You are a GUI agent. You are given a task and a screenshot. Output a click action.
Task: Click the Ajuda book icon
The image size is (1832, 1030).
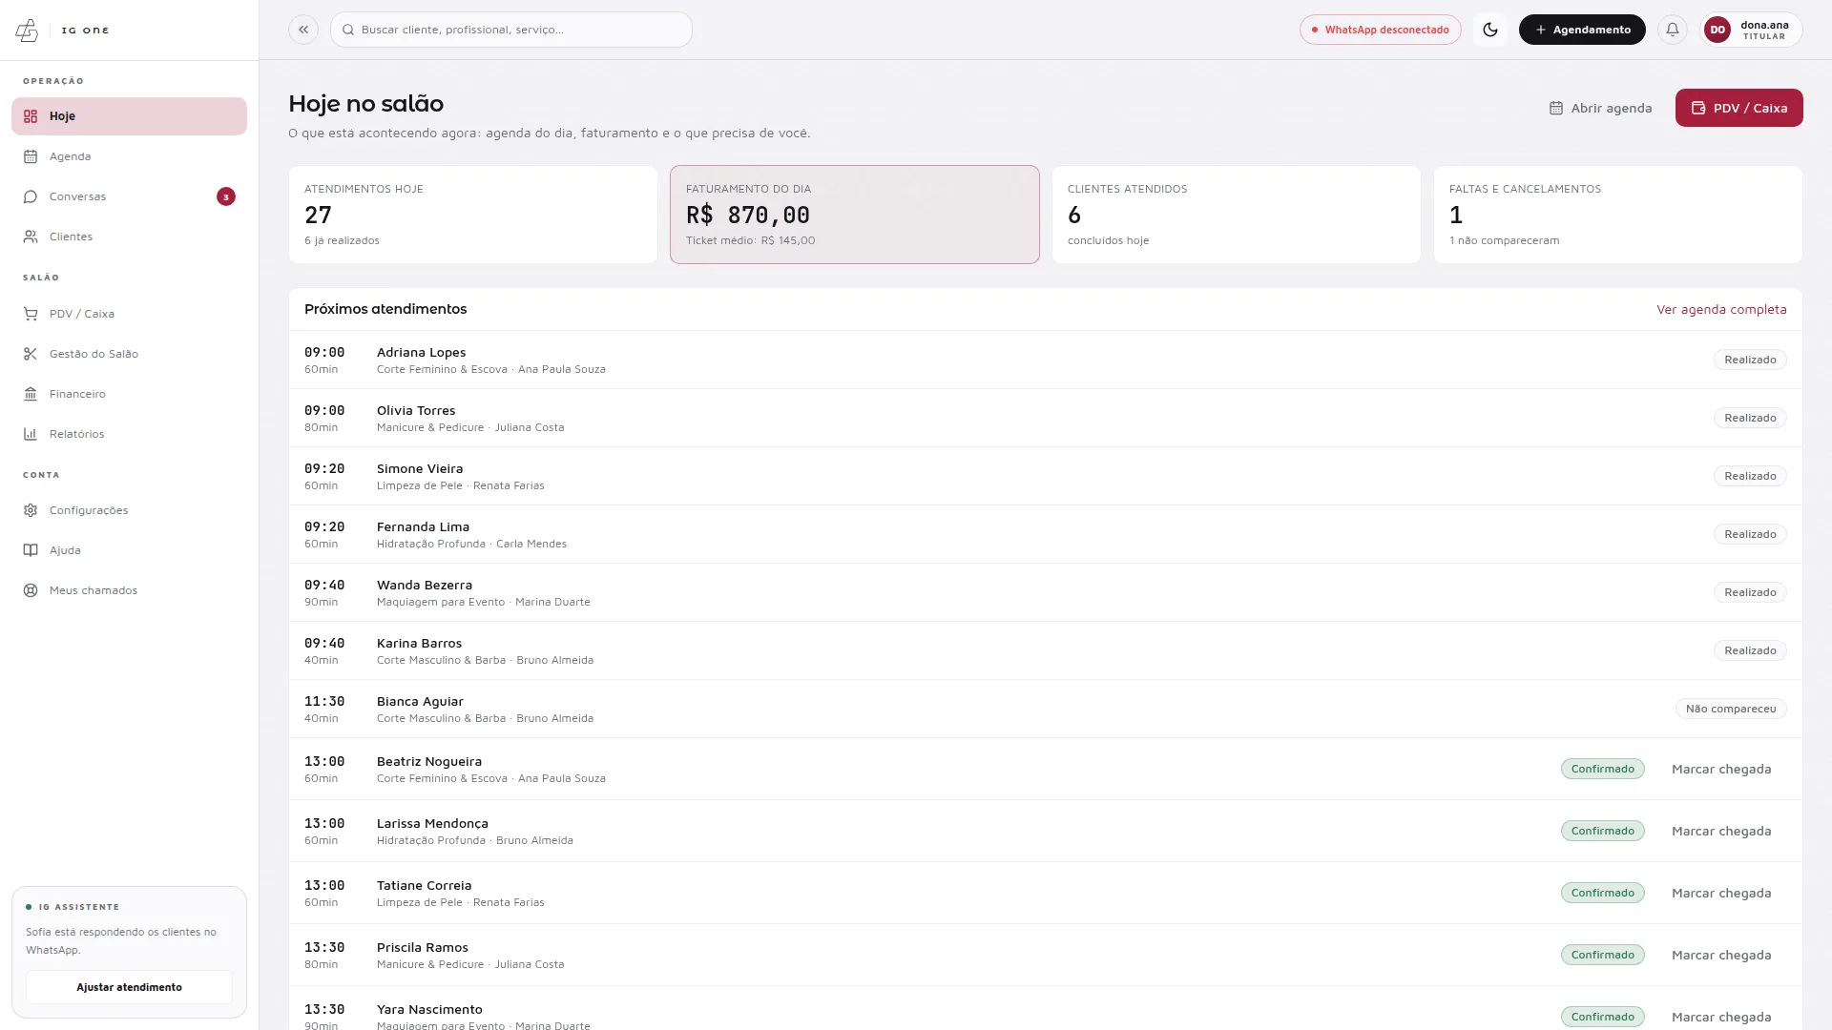[x=31, y=550]
